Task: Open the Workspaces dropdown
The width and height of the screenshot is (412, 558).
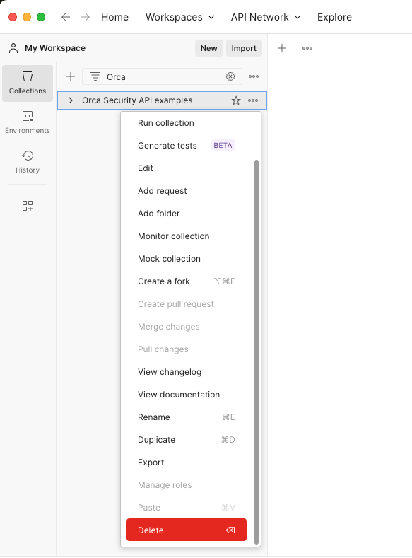Action: click(x=180, y=17)
